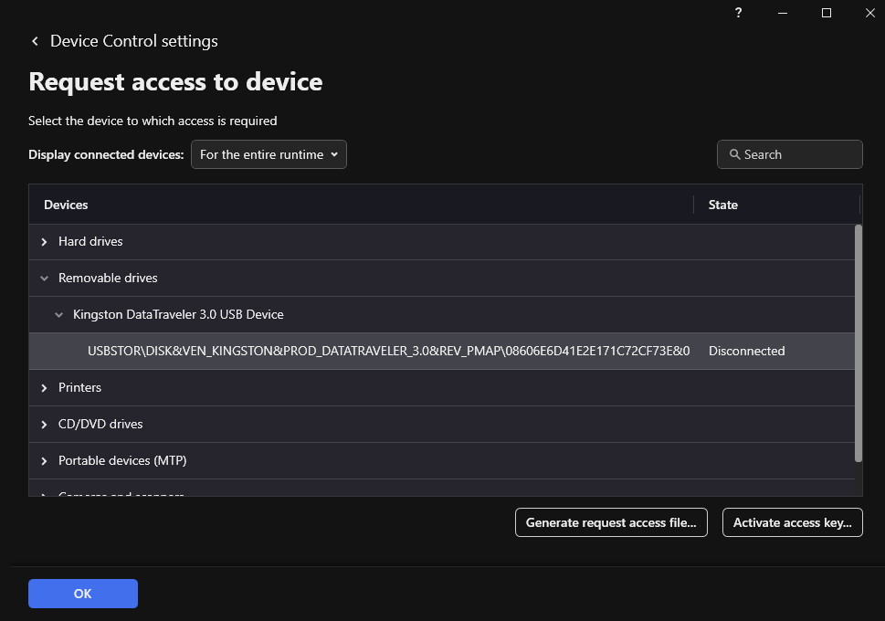Expand Portable devices (MTP) category
Image resolution: width=885 pixels, height=621 pixels.
pyautogui.click(x=44, y=461)
